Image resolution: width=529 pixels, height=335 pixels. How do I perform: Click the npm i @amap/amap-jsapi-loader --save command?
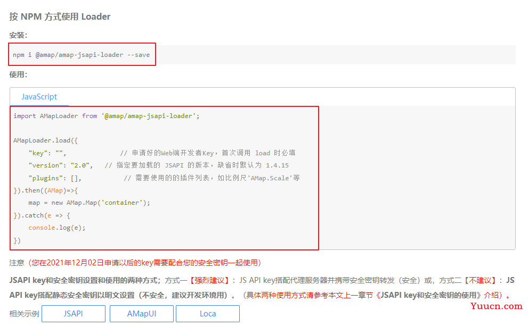pos(82,55)
